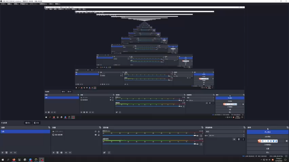
Task: Pop out the Scenes dock panel
Action: [49, 127]
